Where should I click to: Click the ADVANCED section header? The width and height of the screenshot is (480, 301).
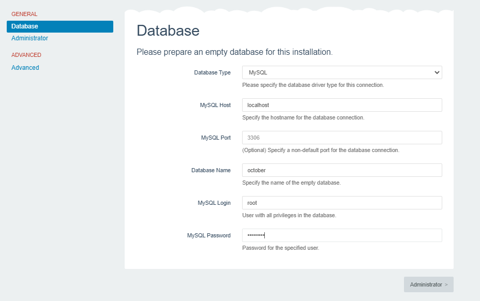(x=26, y=55)
